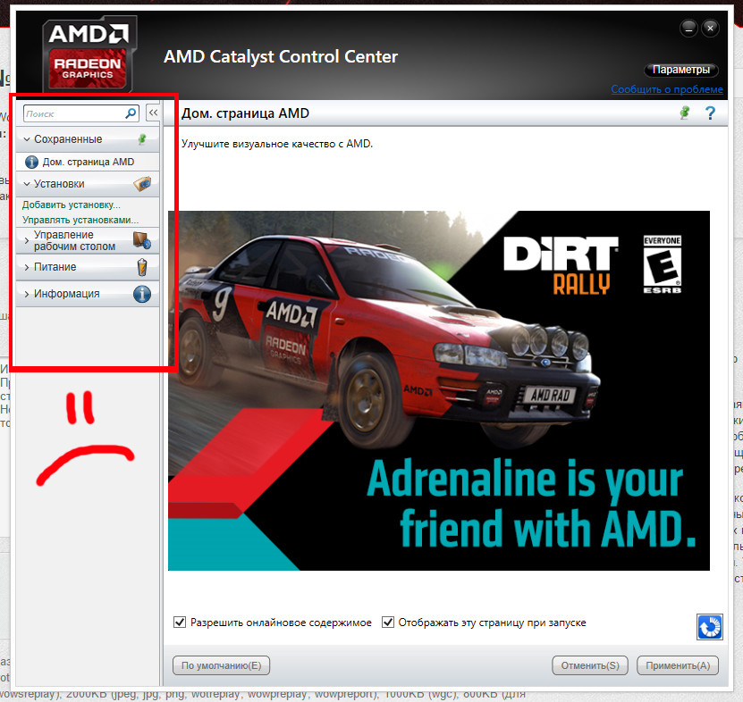Click Управлять установками... link
Image resolution: width=743 pixels, height=702 pixels.
pyautogui.click(x=80, y=220)
